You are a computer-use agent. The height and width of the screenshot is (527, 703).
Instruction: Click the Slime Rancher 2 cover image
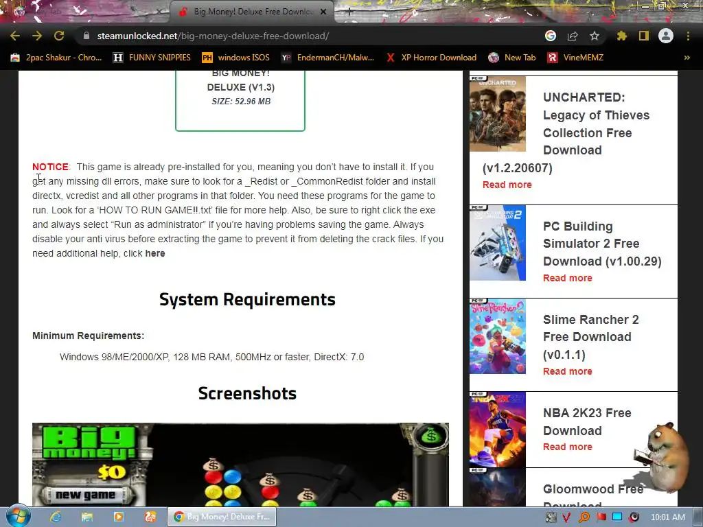pyautogui.click(x=498, y=336)
